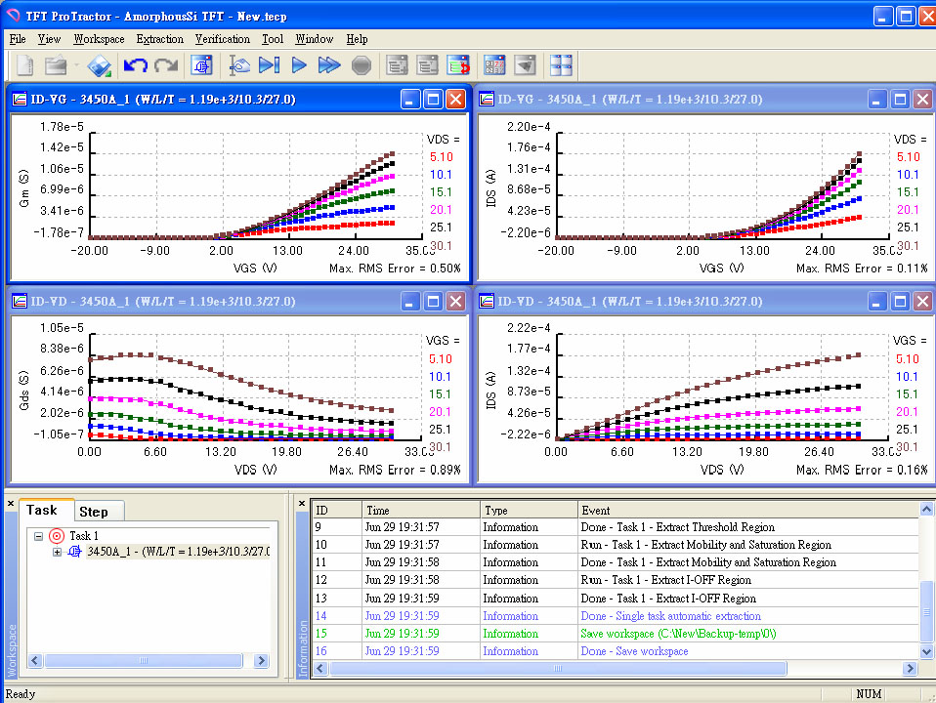This screenshot has height=703, width=936.
Task: Click the open folder toolbar icon
Action: click(x=56, y=65)
